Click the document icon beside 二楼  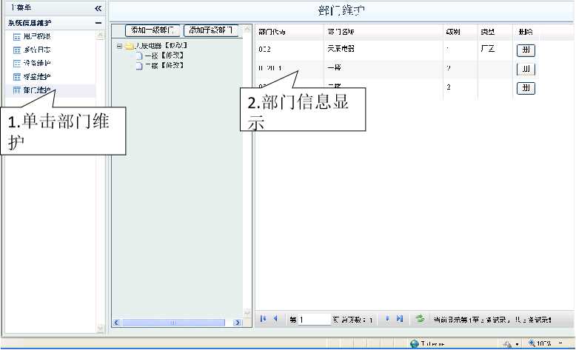pyautogui.click(x=139, y=66)
